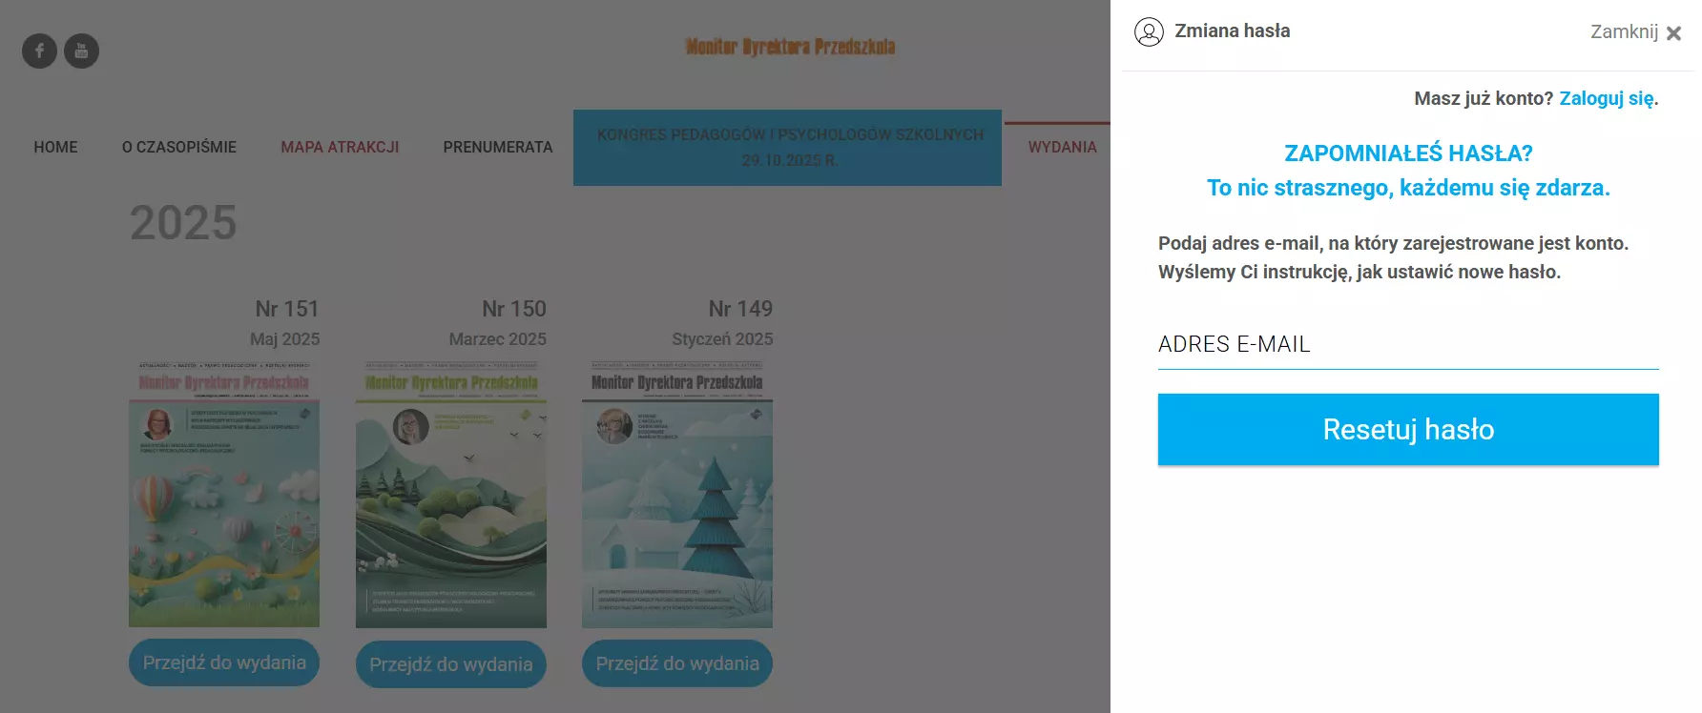Click the Resetuj hasło button
The image size is (1702, 713).
pos(1408,429)
